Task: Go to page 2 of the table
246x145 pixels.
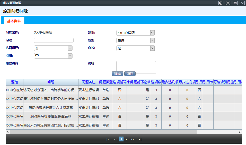Action: (126, 139)
